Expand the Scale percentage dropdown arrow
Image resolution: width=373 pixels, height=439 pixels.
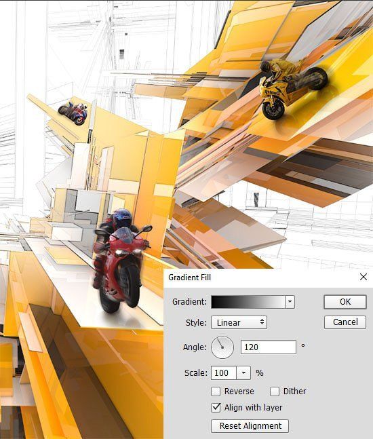pyautogui.click(x=243, y=373)
